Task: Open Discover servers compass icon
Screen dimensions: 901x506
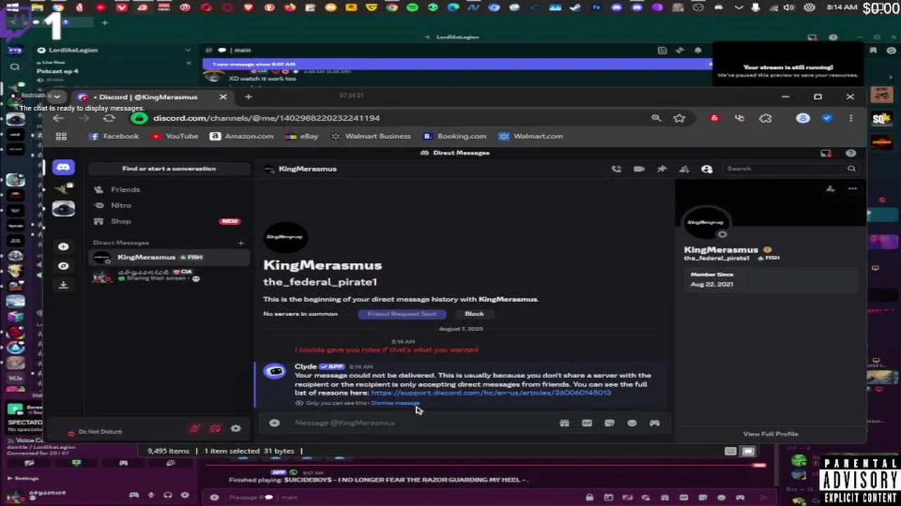Action: 63,266
